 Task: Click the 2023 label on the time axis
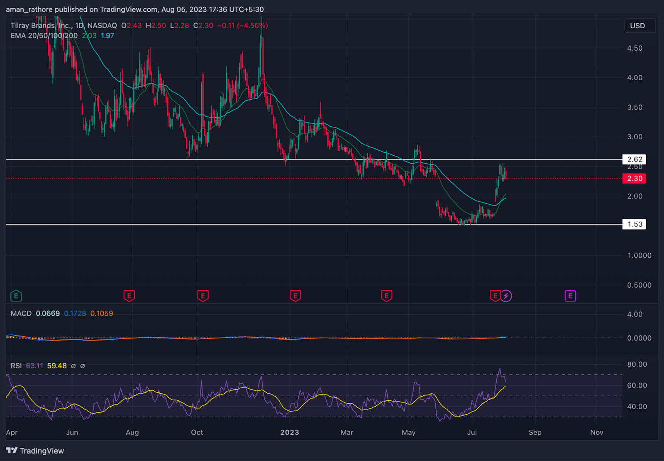tap(290, 432)
